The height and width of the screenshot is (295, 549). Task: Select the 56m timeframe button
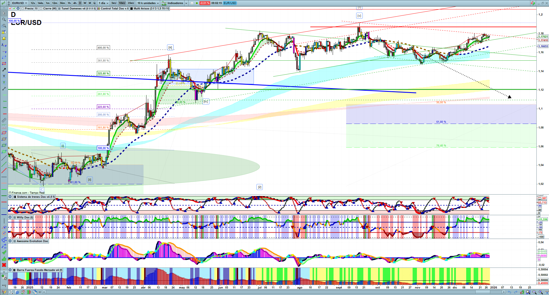(62, 3)
